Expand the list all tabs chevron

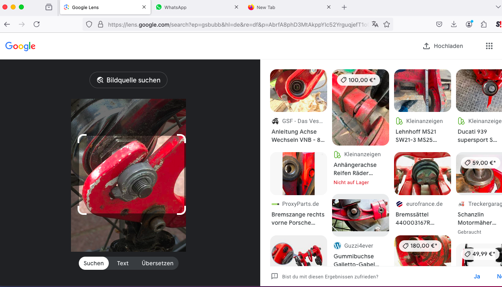(498, 7)
